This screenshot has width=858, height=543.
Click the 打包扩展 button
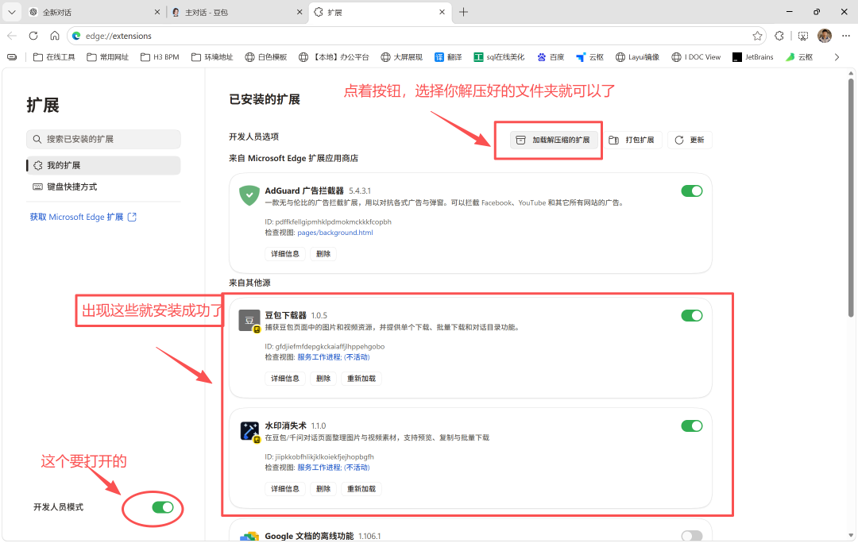click(x=632, y=140)
